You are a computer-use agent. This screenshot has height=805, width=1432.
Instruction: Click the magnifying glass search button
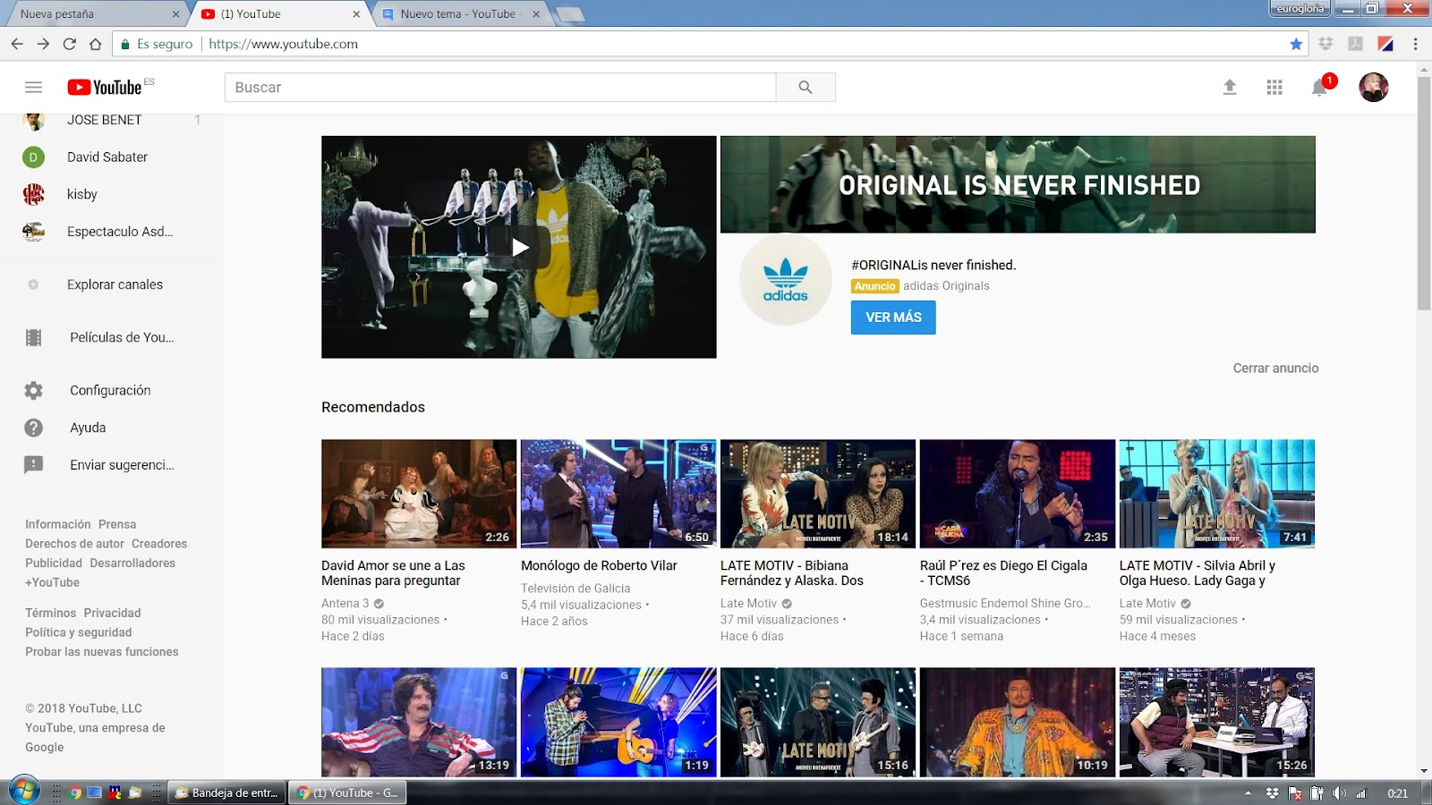pos(805,87)
